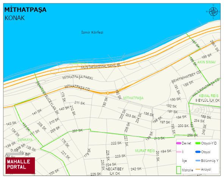Click the İzmir Körfezi bay label
The height and width of the screenshot is (179, 224).
[x=92, y=32]
